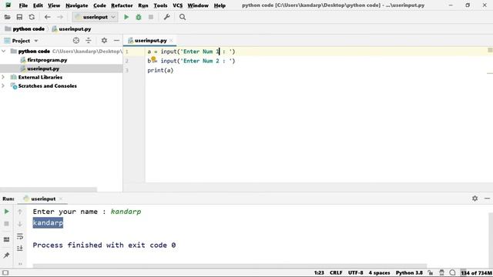Go back with the left arrow icon
The height and width of the screenshot is (277, 493).
[x=48, y=17]
